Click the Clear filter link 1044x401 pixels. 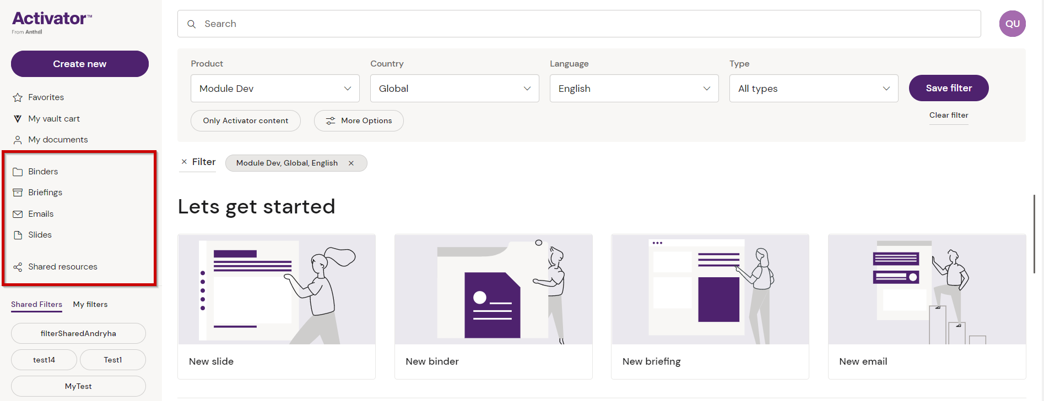948,115
